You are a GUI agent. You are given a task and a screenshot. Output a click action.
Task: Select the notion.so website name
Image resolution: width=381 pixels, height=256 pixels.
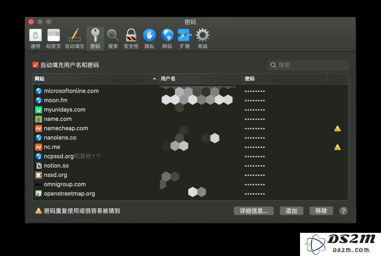coord(56,166)
